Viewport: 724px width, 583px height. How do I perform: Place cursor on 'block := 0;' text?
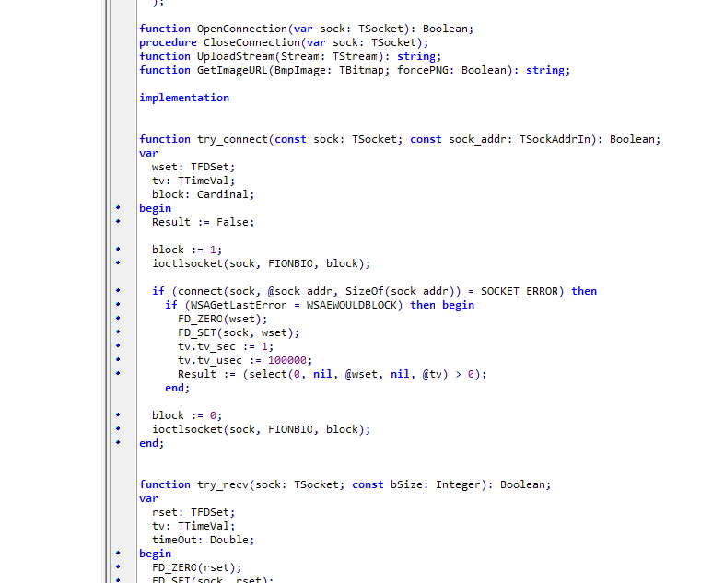coord(187,415)
